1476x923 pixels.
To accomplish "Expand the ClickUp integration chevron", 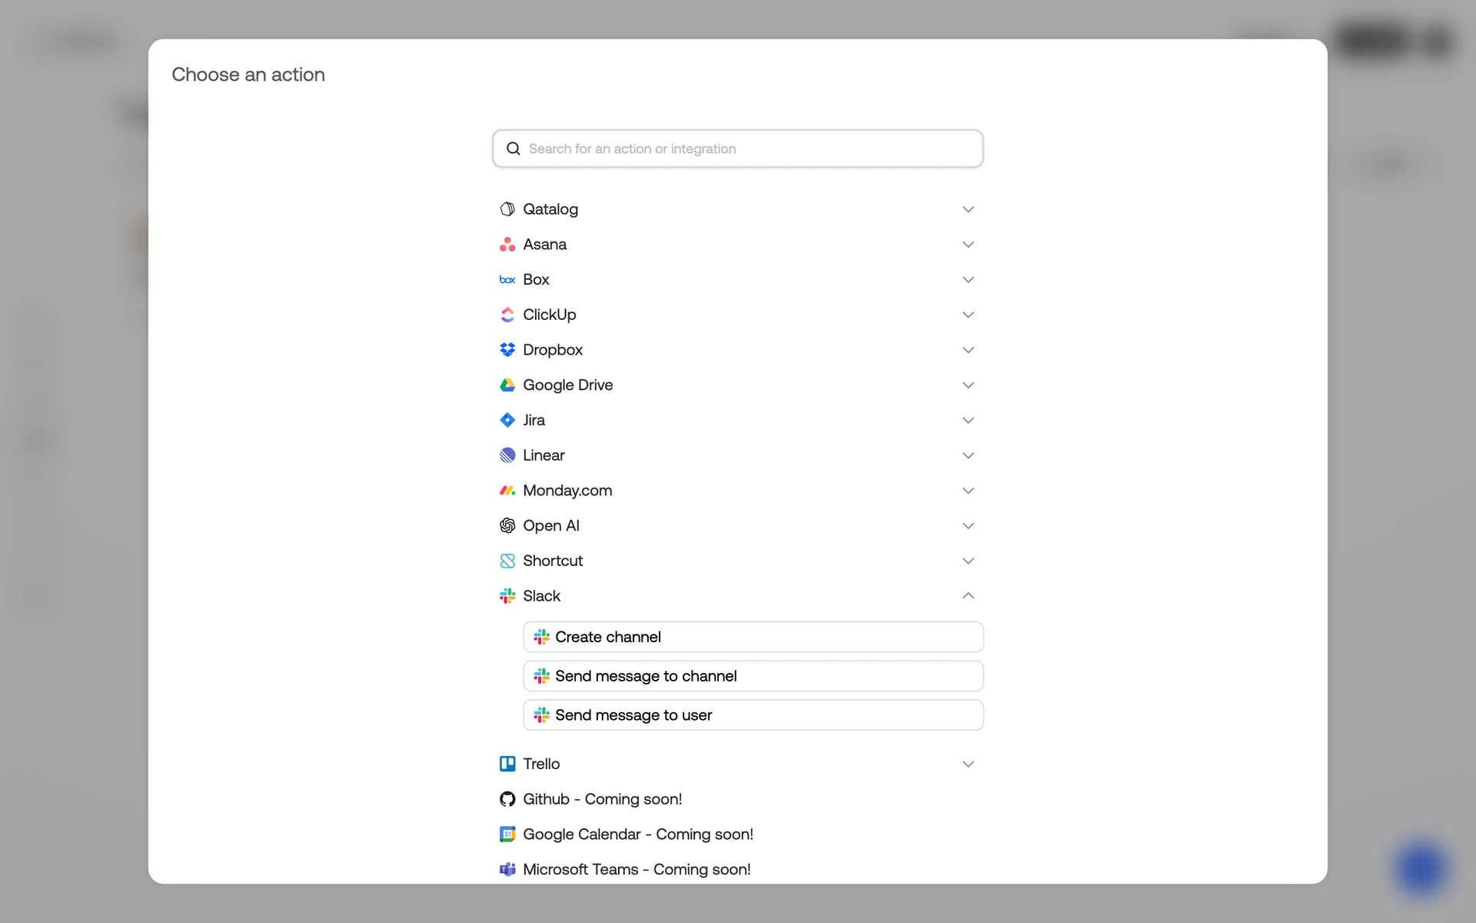I will (x=968, y=315).
